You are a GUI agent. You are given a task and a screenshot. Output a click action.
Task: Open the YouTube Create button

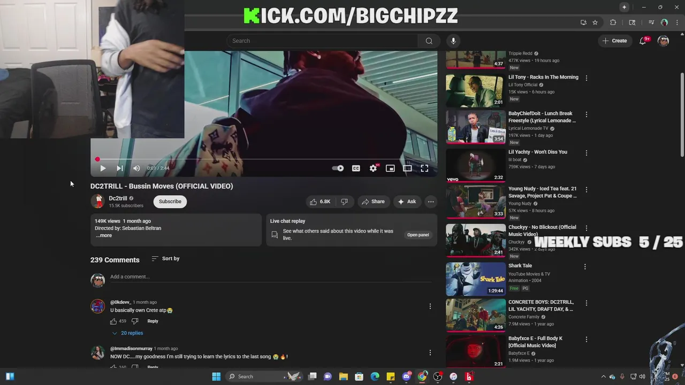(614, 41)
